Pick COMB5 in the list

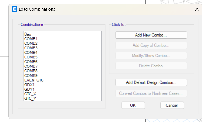(x=31, y=57)
